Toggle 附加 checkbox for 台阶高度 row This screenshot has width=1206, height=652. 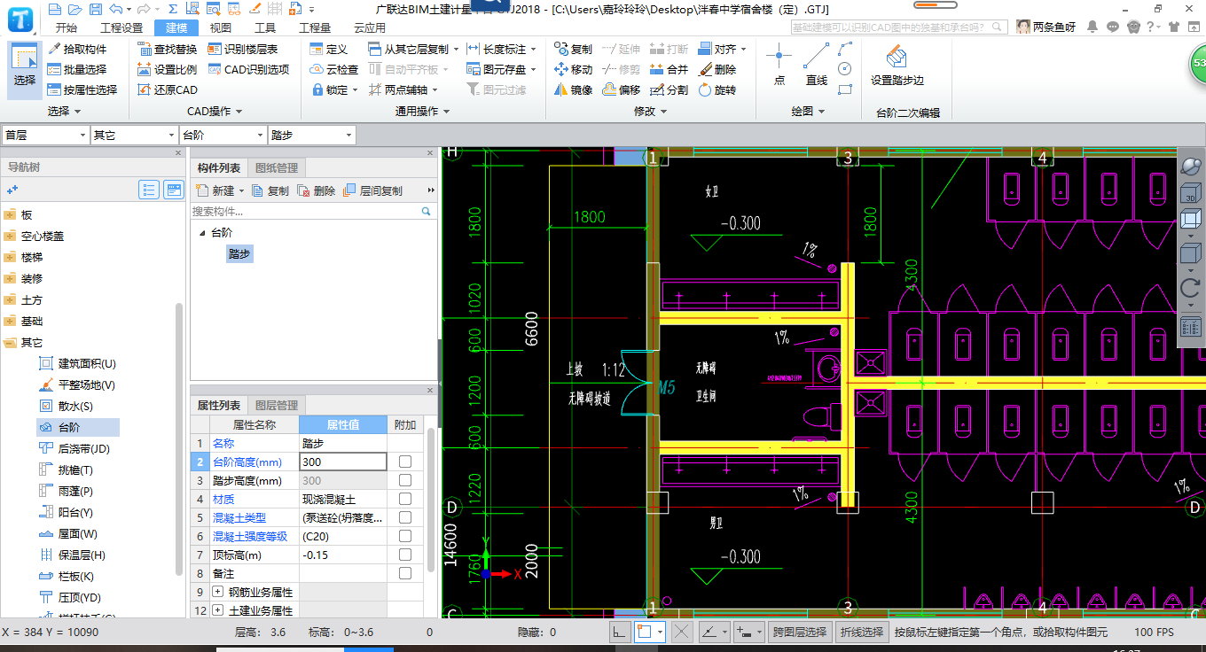(x=405, y=462)
